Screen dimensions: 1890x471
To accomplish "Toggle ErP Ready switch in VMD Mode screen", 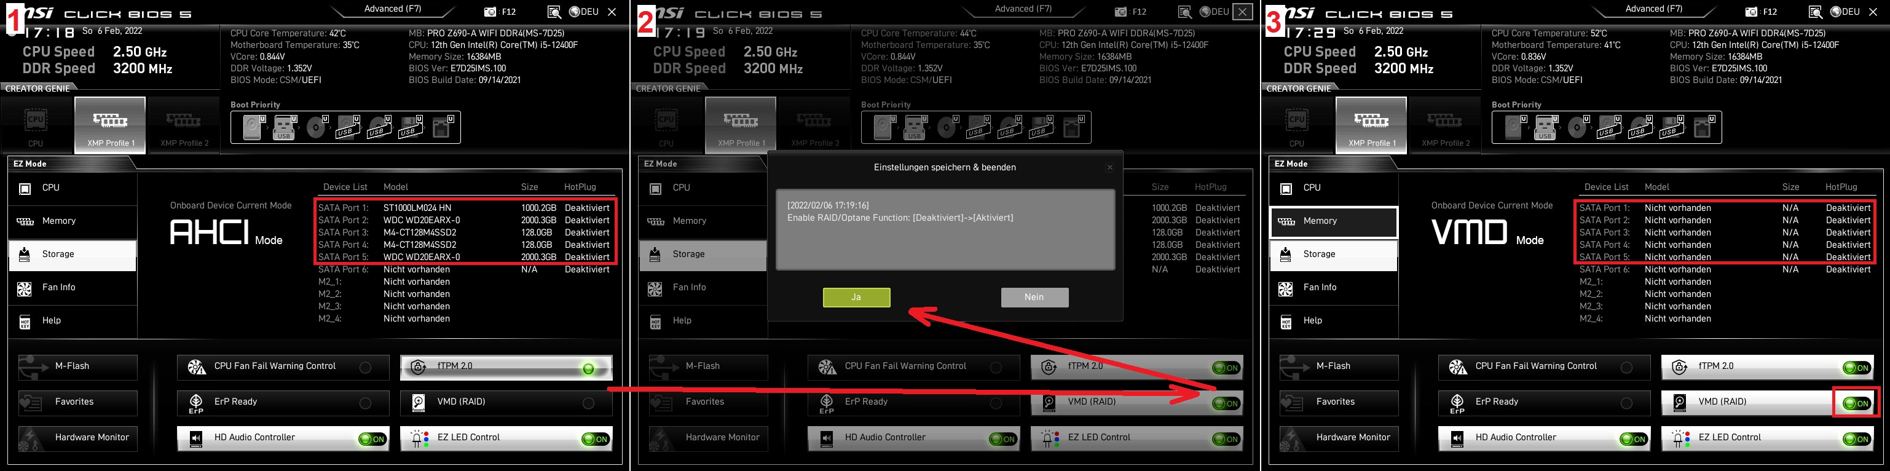I will tap(1626, 403).
